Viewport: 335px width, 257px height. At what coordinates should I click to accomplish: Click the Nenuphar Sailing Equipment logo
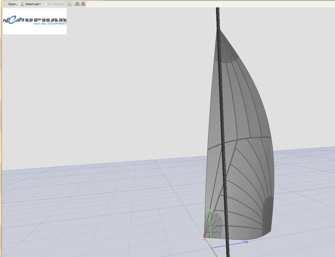click(35, 21)
